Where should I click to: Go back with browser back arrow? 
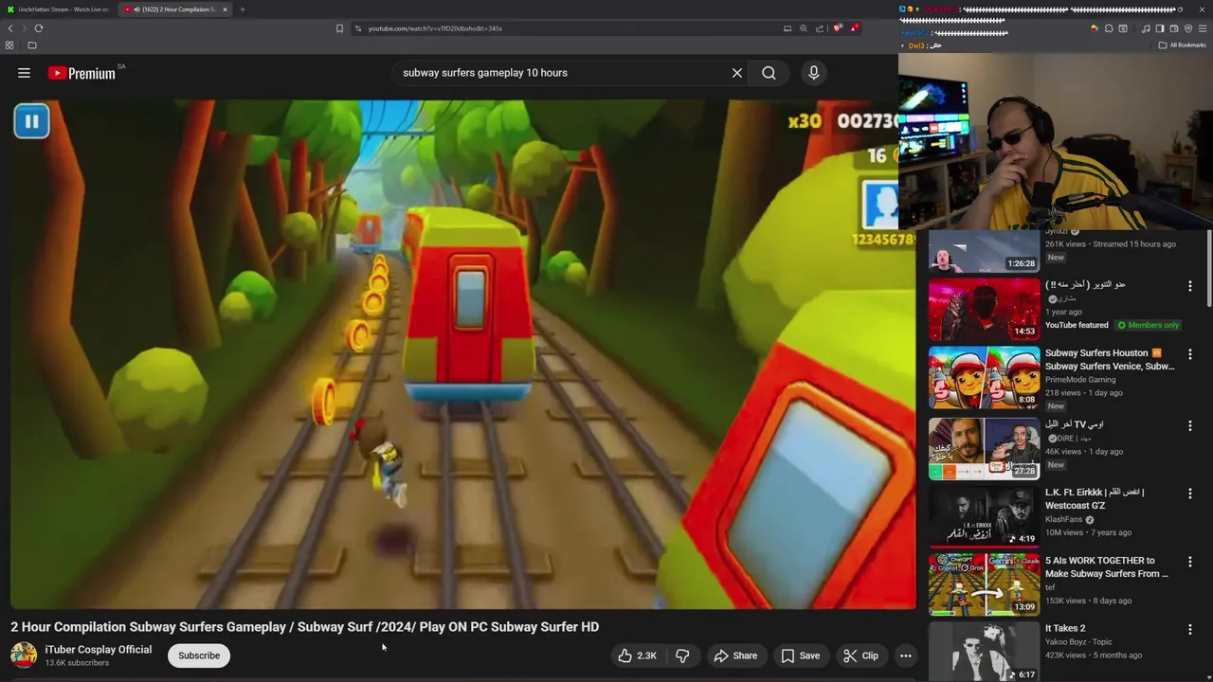(x=10, y=28)
